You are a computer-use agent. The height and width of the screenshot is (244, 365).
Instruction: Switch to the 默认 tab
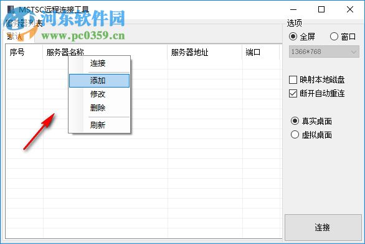pos(19,37)
